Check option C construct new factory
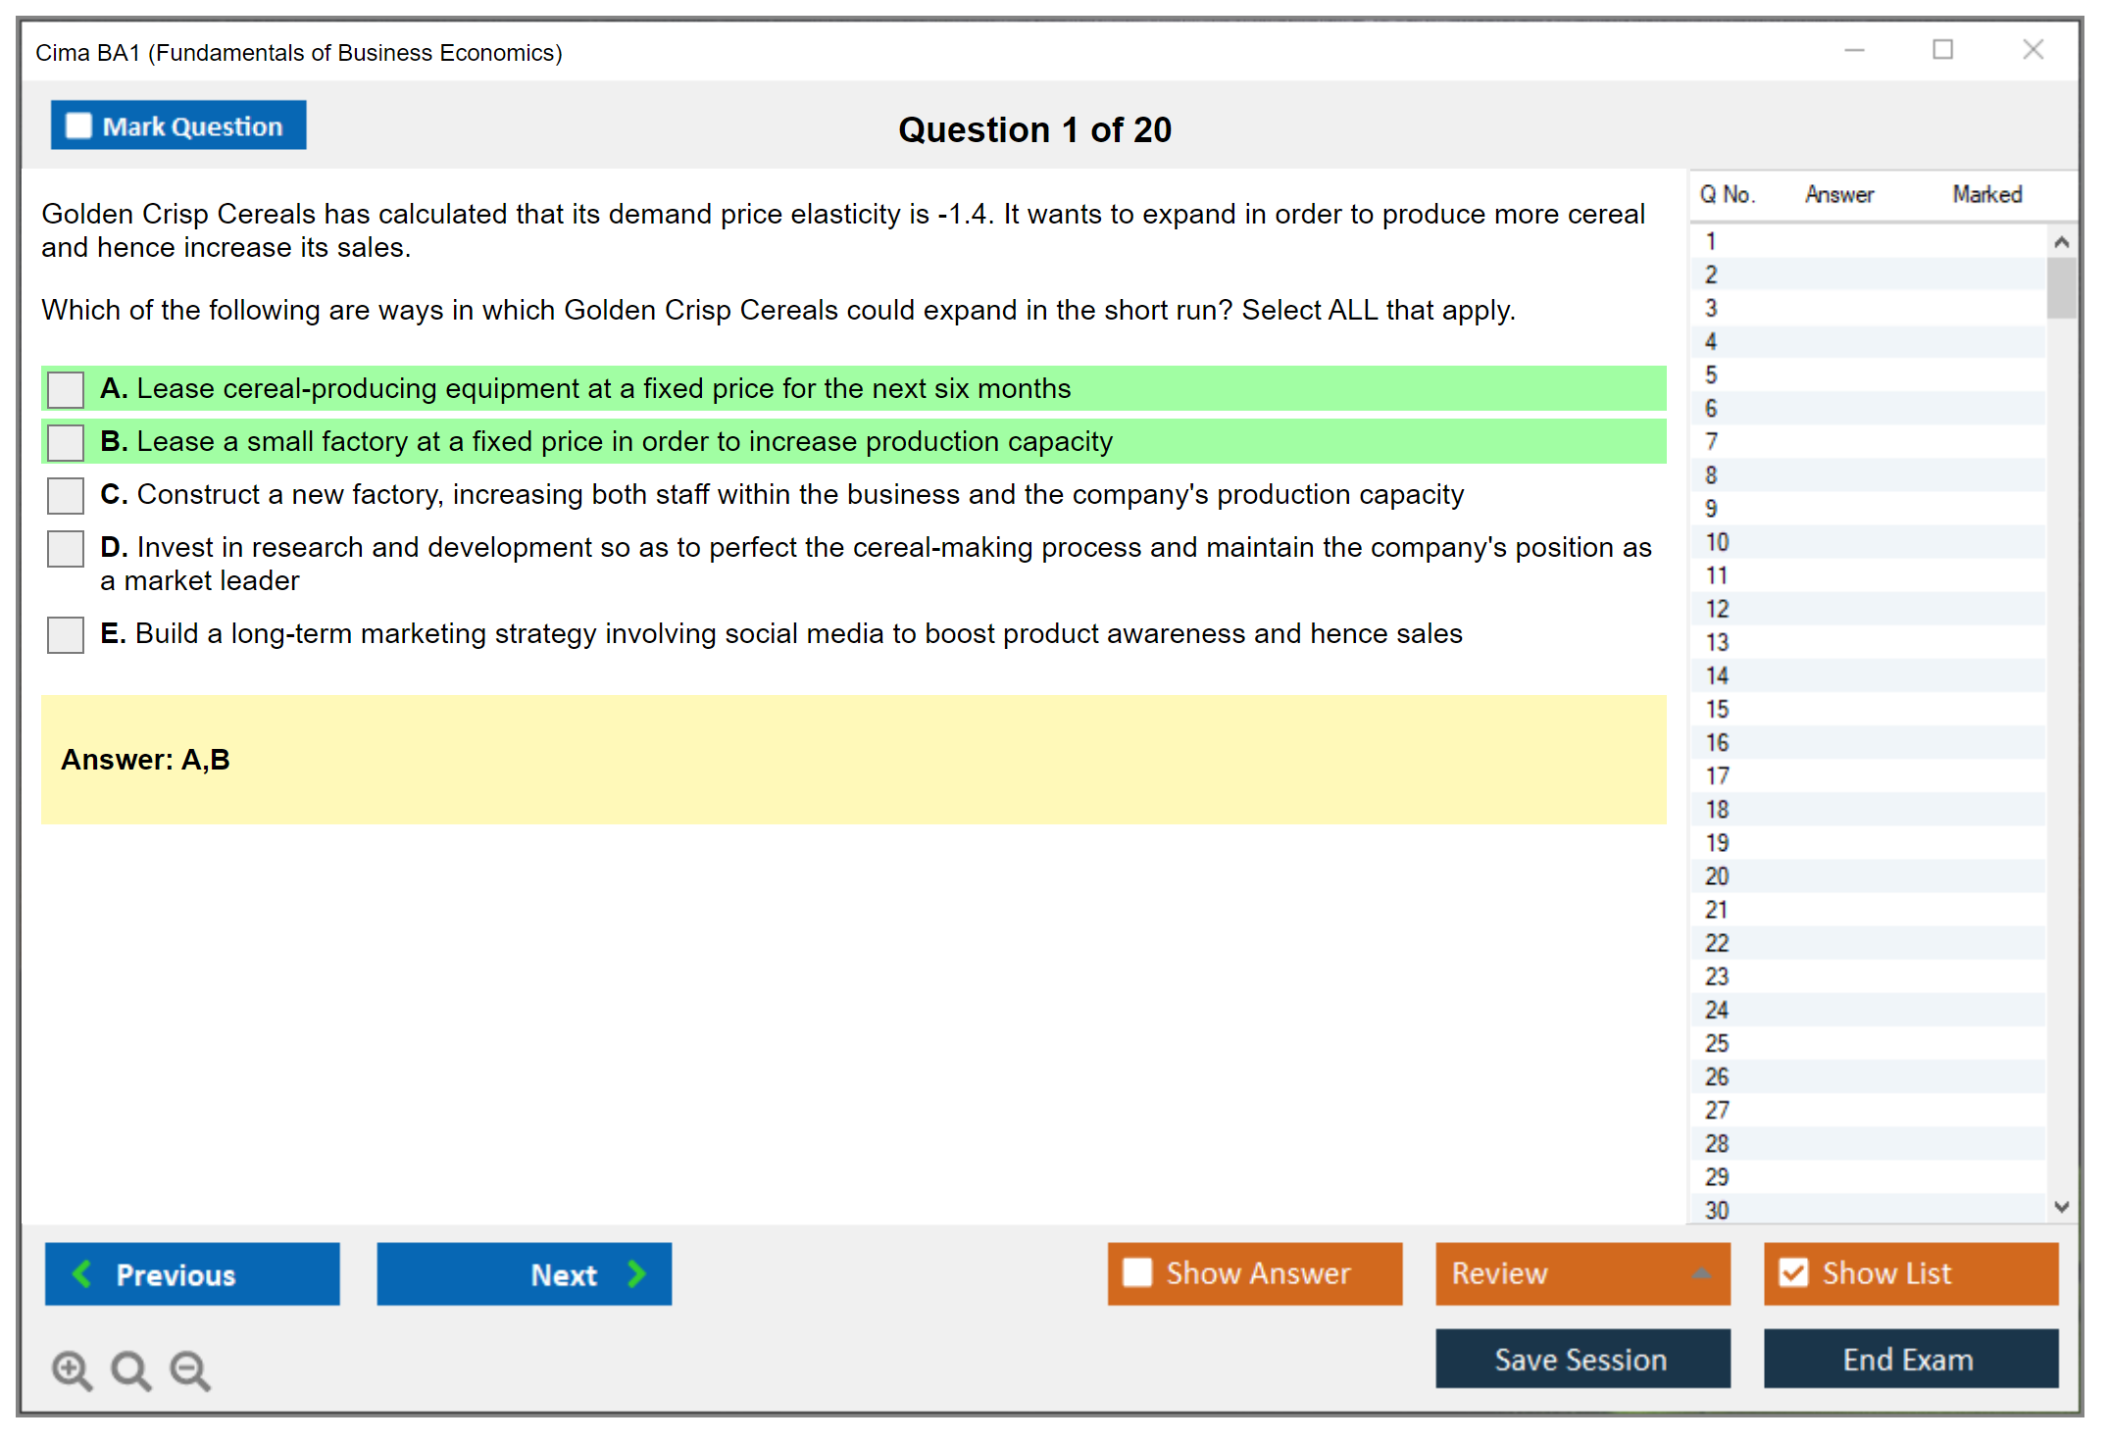This screenshot has width=2108, height=1441. coord(66,495)
